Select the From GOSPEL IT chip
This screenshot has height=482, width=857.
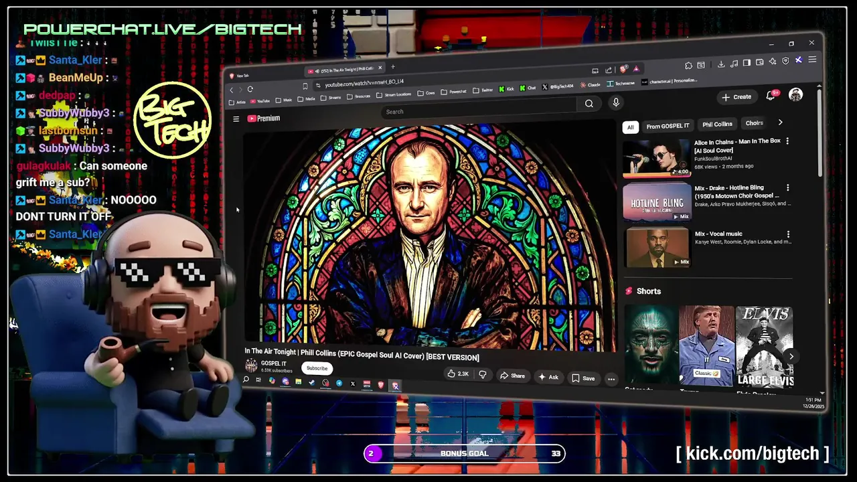coord(668,126)
